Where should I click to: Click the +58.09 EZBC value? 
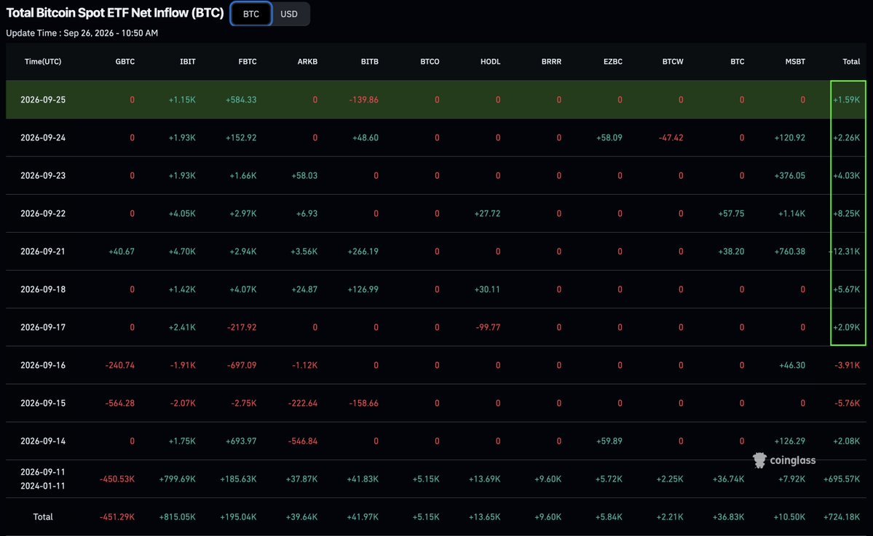609,138
